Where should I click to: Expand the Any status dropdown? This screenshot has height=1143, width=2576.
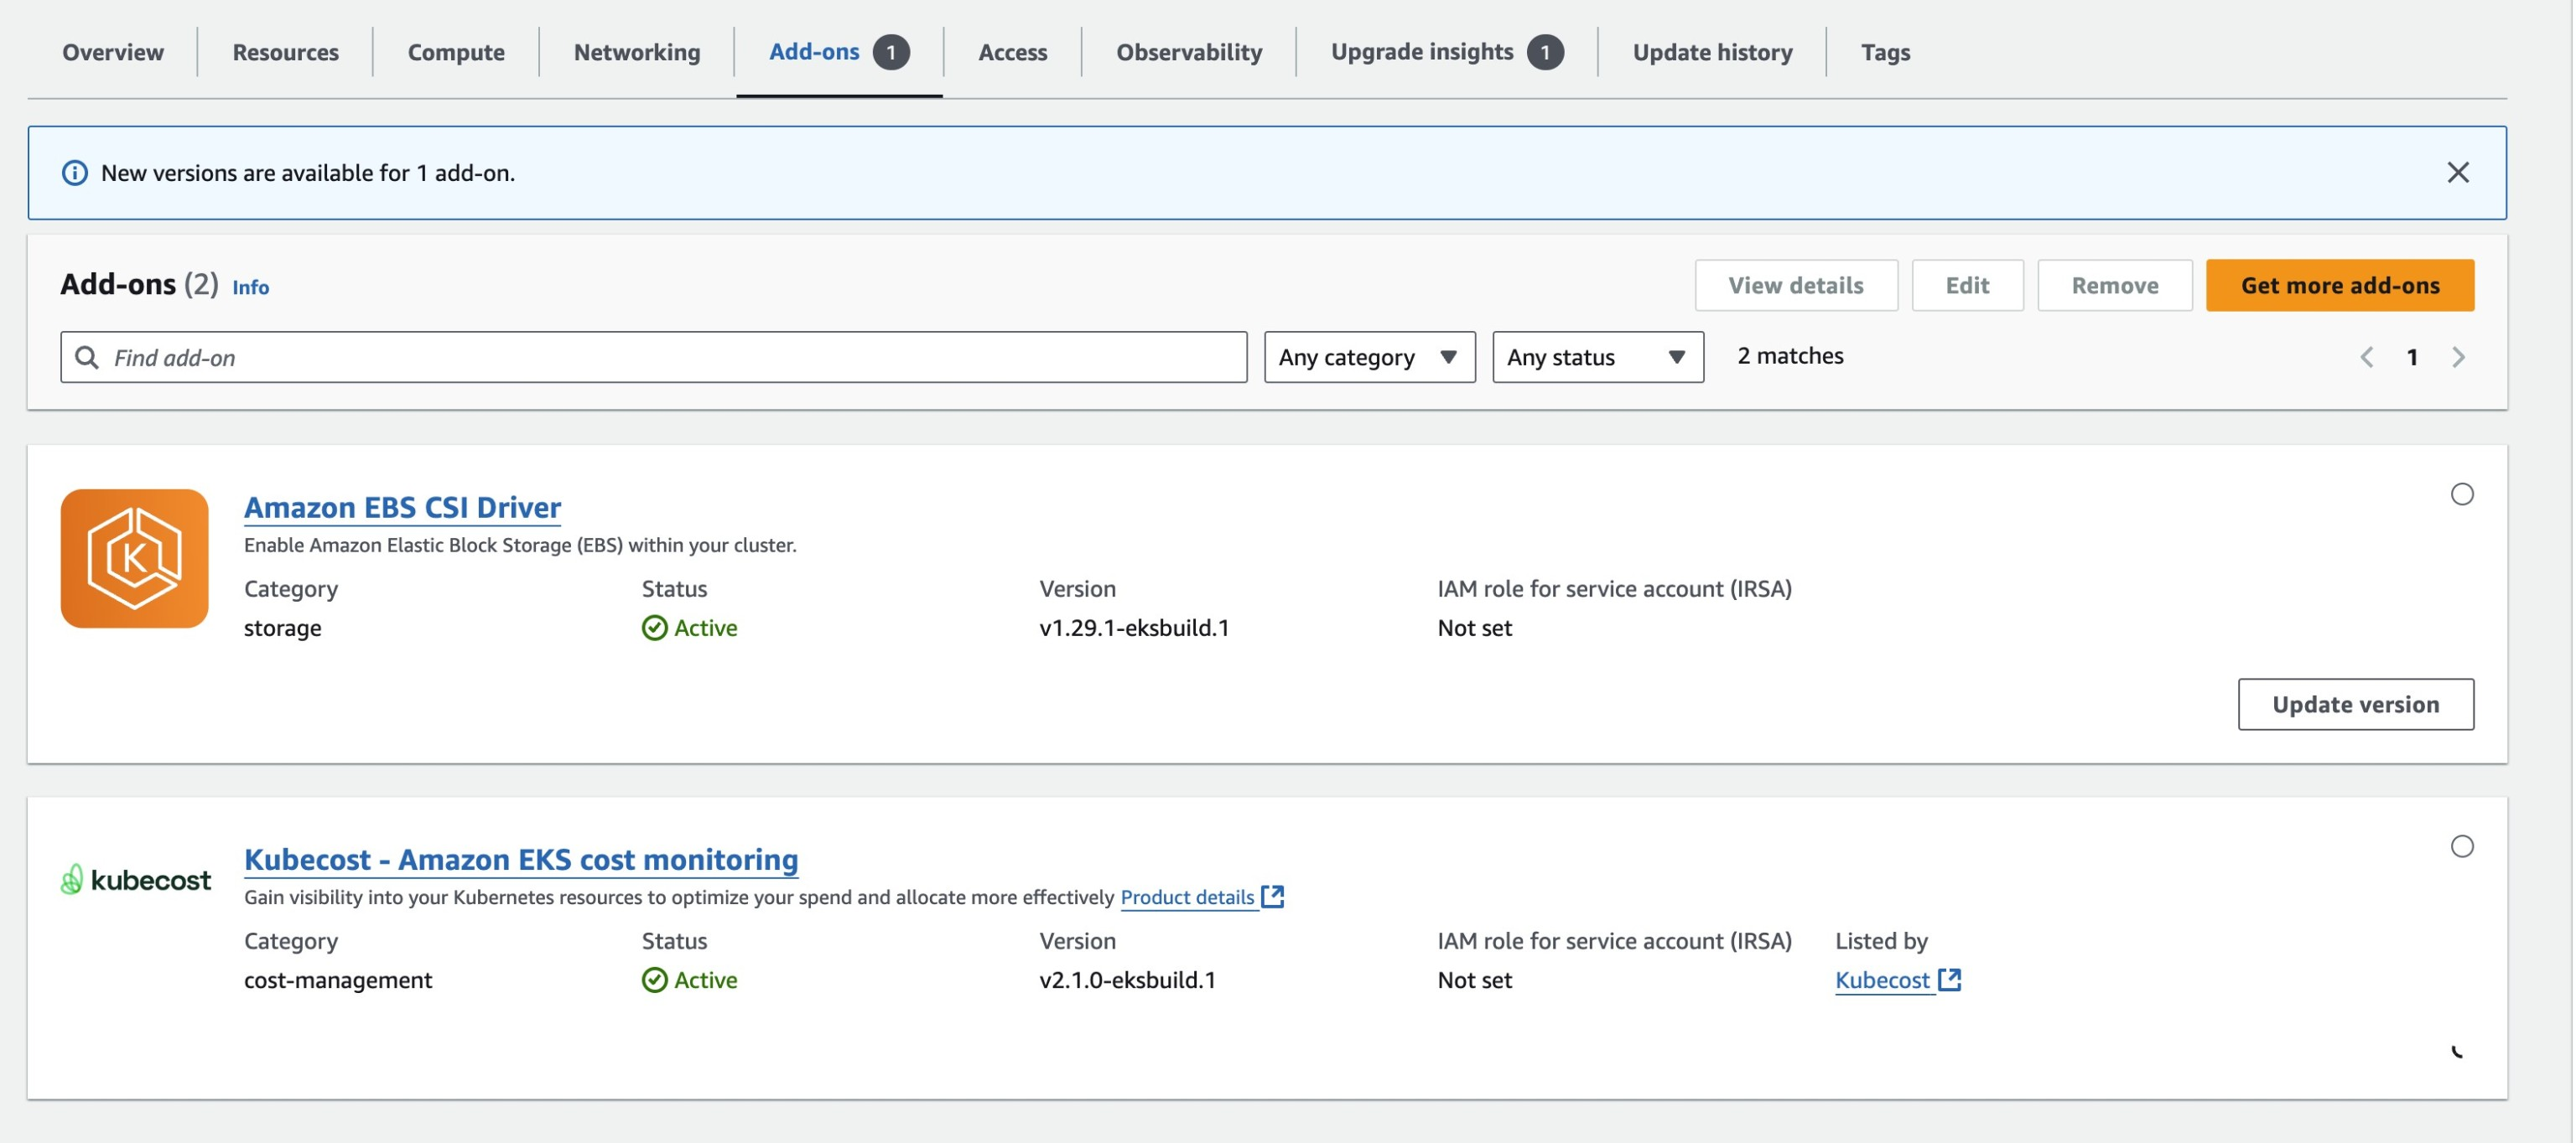click(x=1597, y=357)
